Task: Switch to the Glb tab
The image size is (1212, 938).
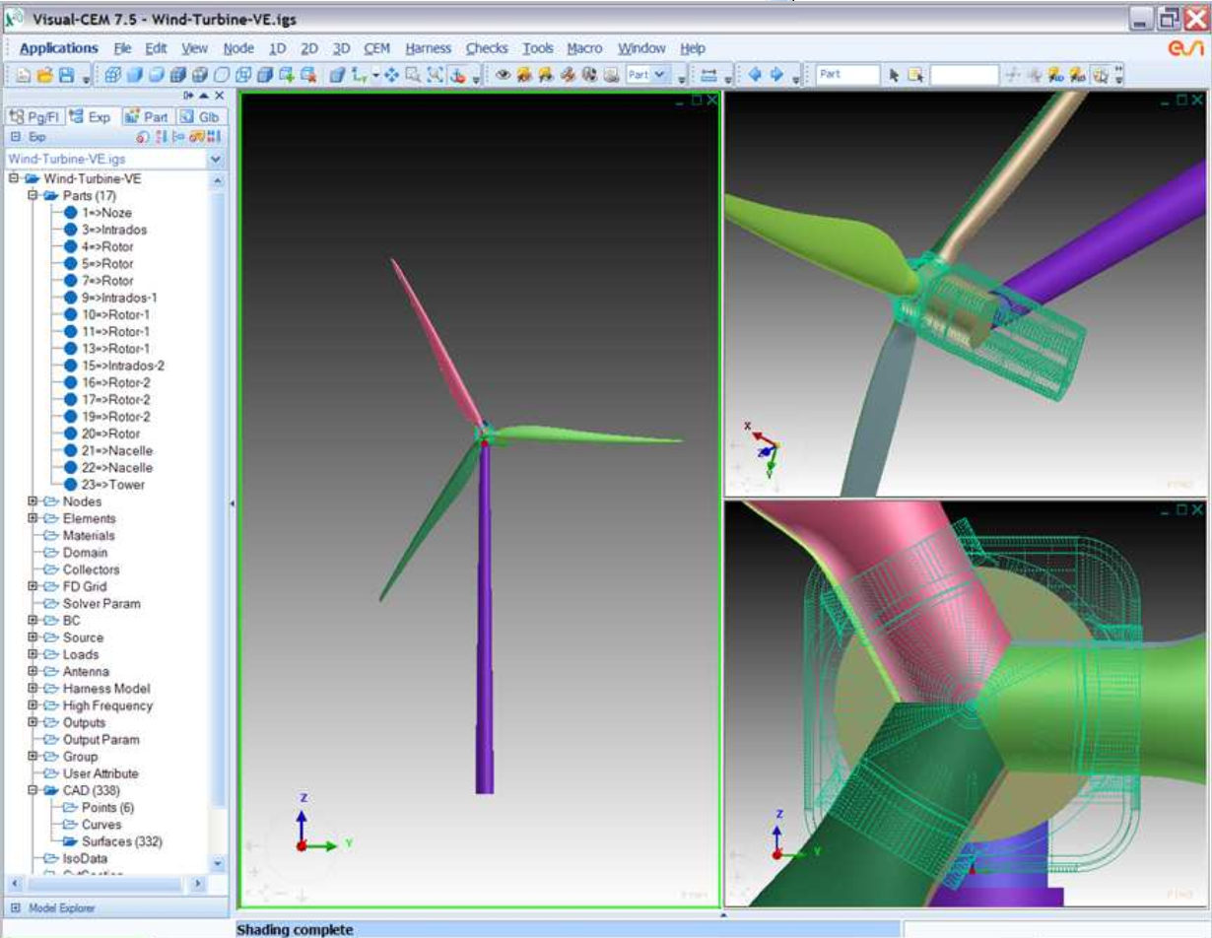Action: pos(200,116)
